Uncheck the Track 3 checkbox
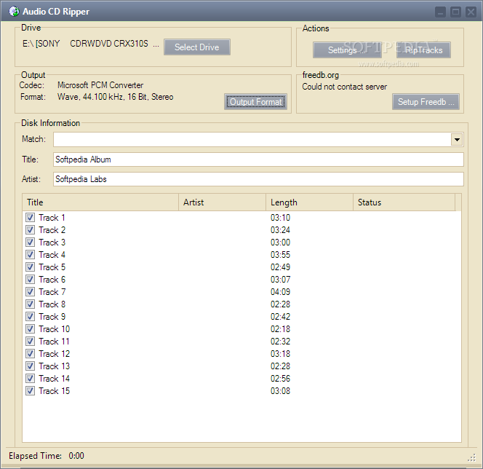The image size is (483, 469). (31, 242)
